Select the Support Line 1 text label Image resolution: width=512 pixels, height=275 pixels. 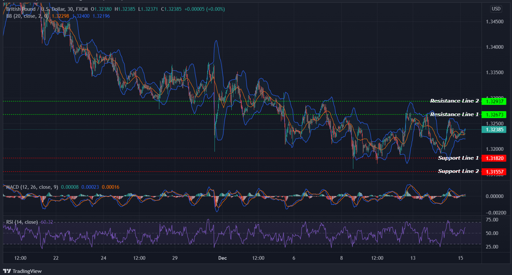(458, 158)
